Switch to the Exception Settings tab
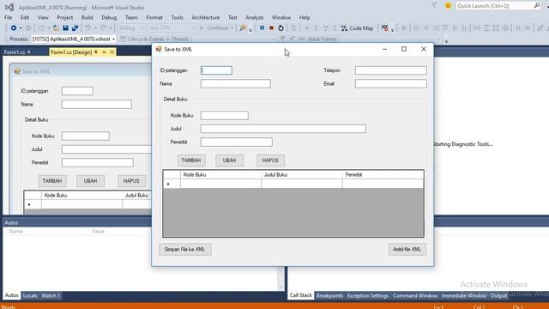Viewport: 549px width, 309px height. (368, 295)
